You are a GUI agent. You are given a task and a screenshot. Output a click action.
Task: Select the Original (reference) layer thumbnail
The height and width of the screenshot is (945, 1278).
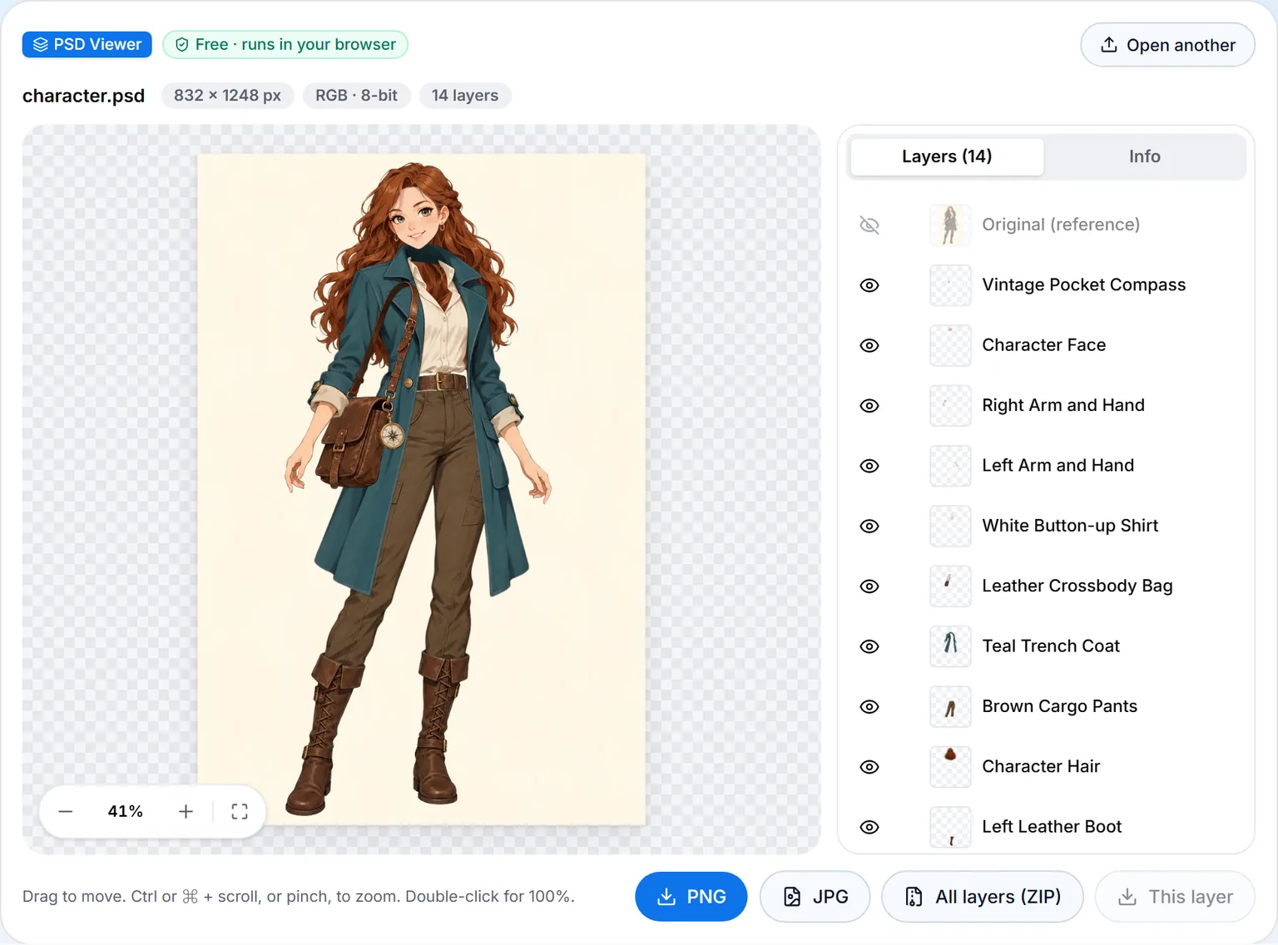[x=950, y=225]
